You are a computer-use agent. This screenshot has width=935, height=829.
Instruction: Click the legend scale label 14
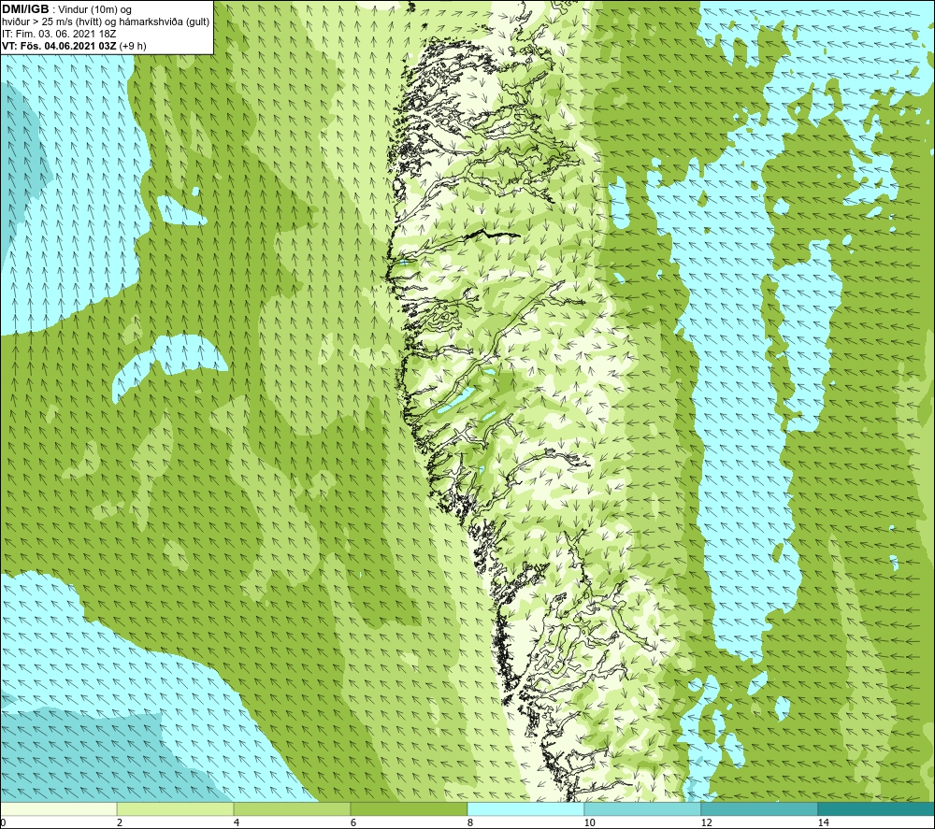point(823,823)
